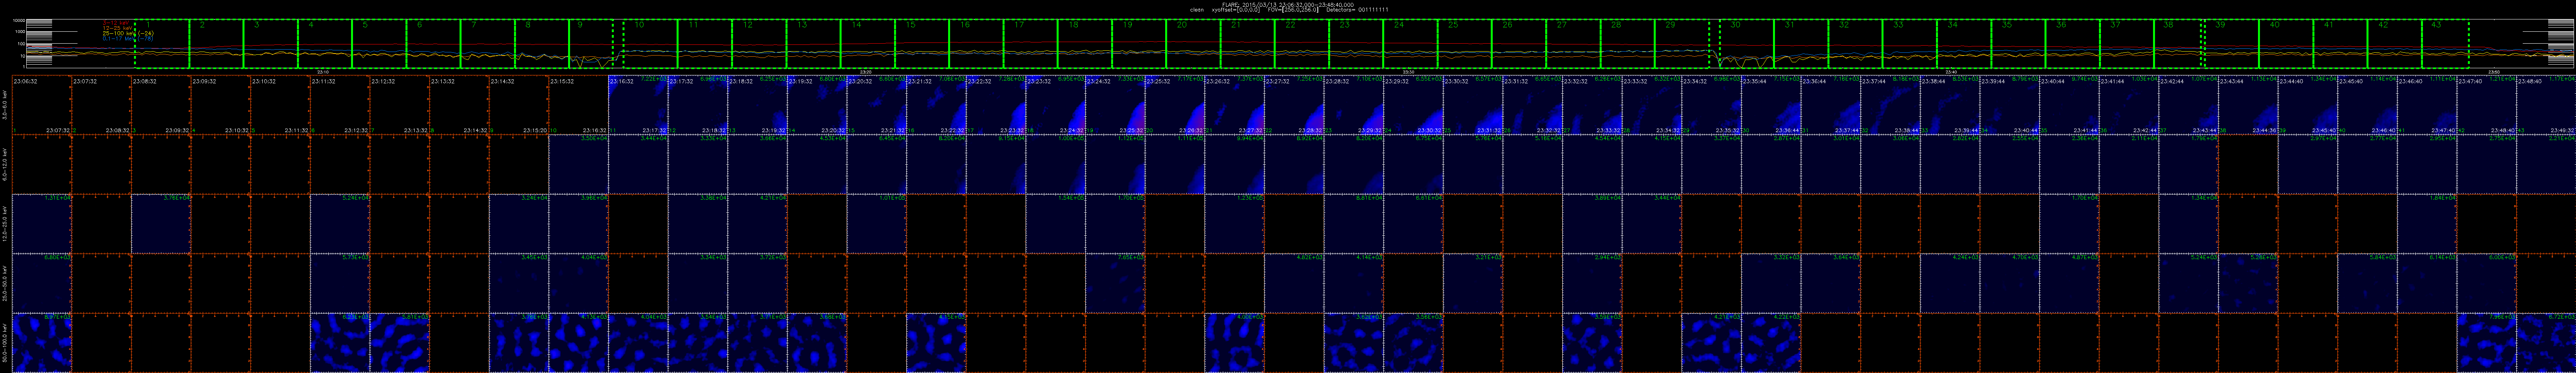The image size is (2576, 373).
Task: Open the 50.0-100.0 keV image under 23:11:32
Action: (x=340, y=342)
